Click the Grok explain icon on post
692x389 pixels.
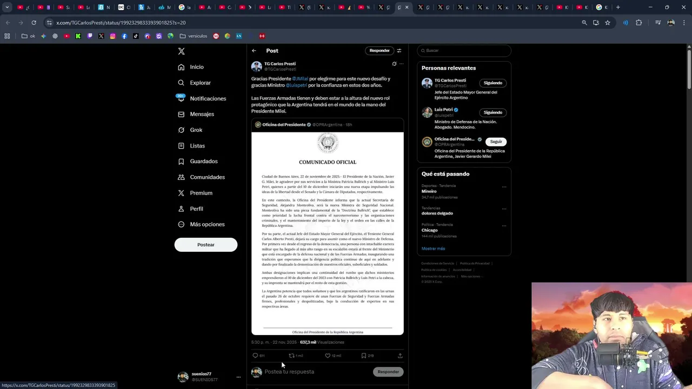tap(394, 64)
